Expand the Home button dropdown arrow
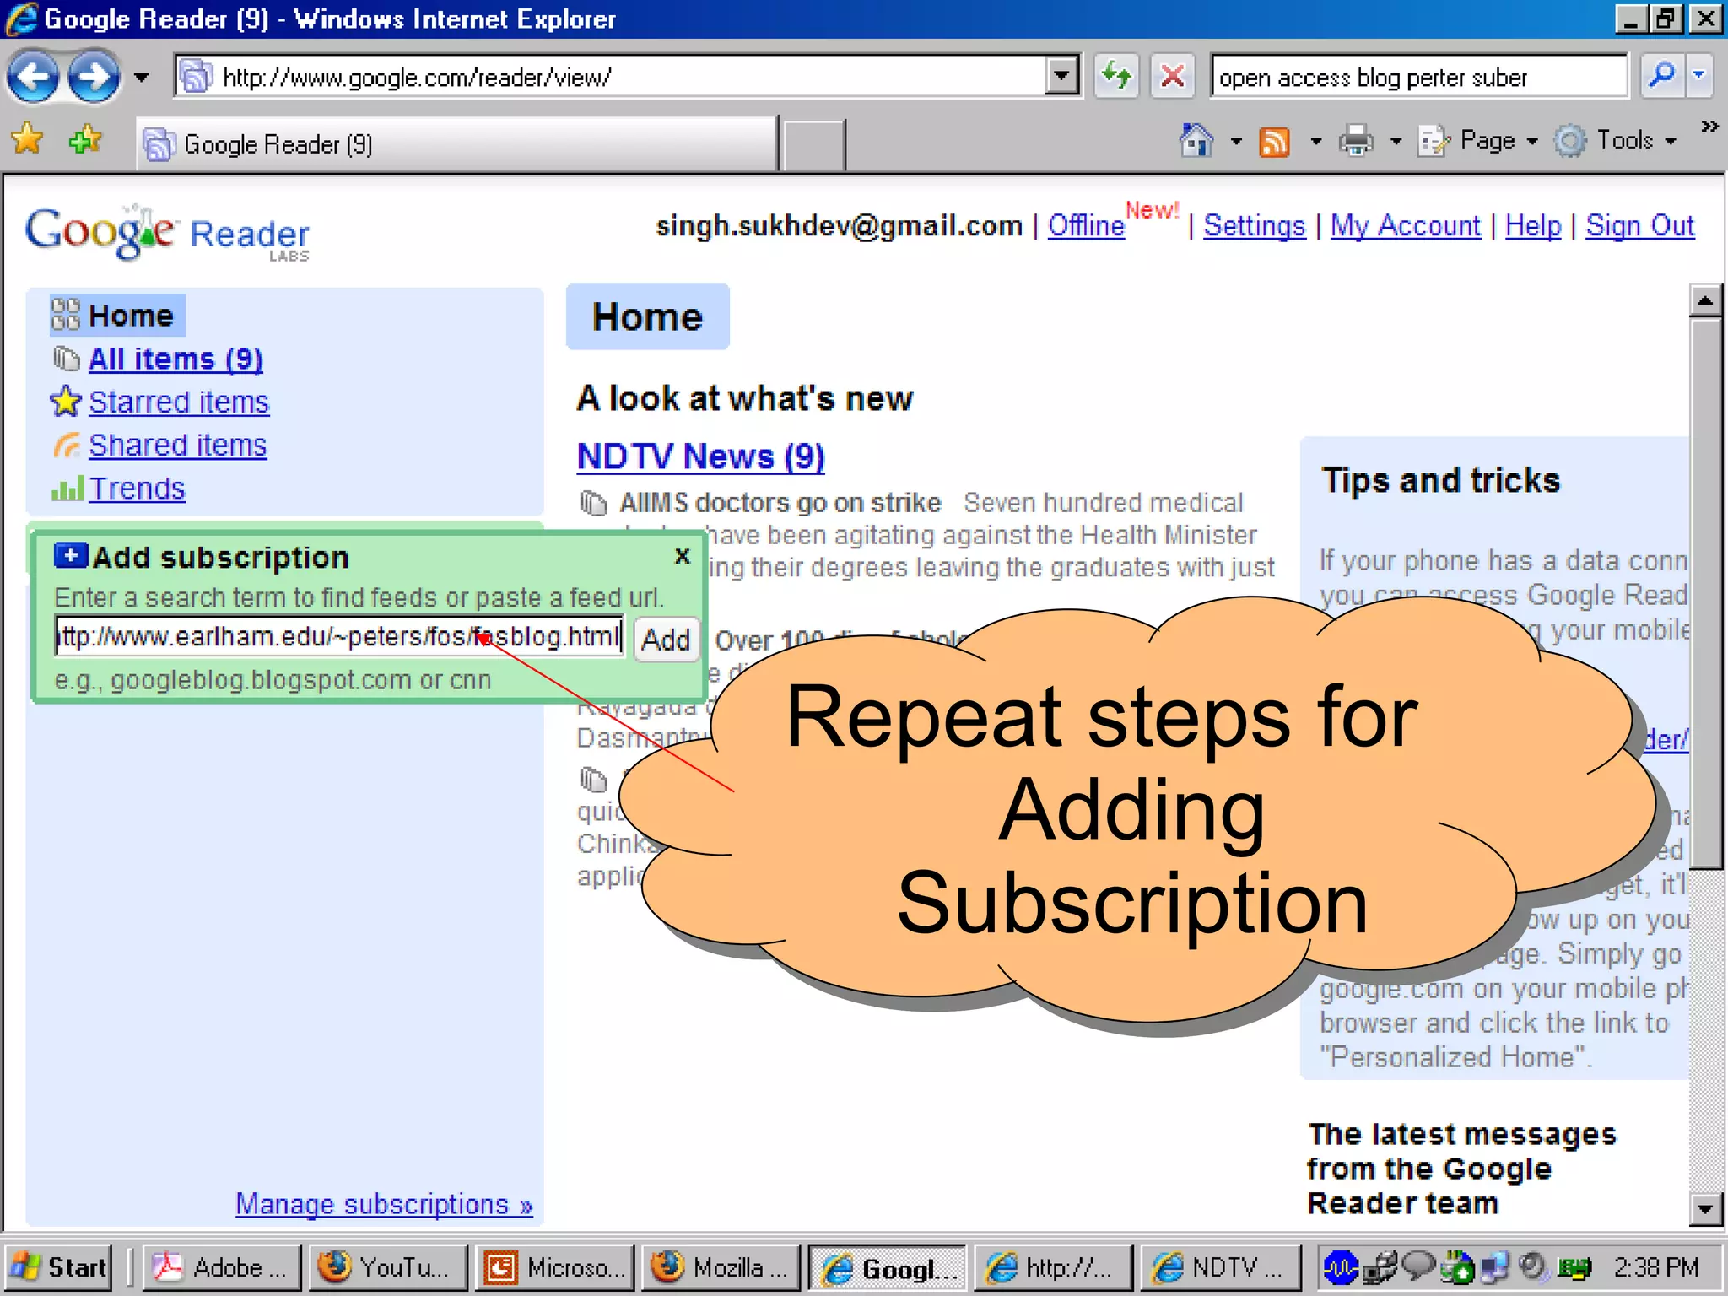This screenshot has width=1728, height=1296. [1236, 142]
